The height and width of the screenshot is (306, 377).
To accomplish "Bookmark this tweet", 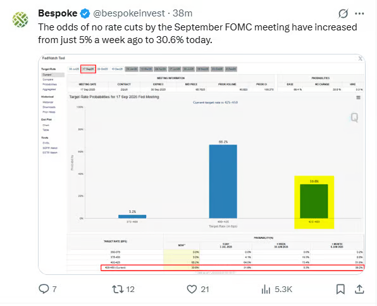I will [x=340, y=289].
